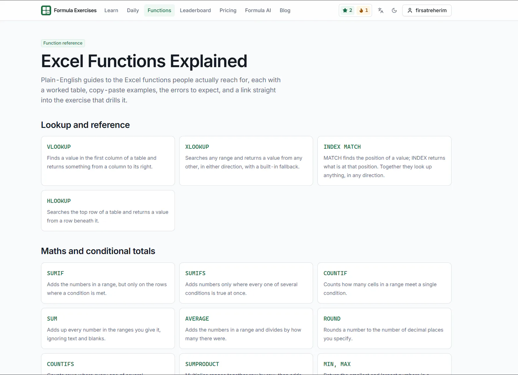Screen dimensions: 518x375
Task: Click the flame streak badge
Action: (364, 10)
